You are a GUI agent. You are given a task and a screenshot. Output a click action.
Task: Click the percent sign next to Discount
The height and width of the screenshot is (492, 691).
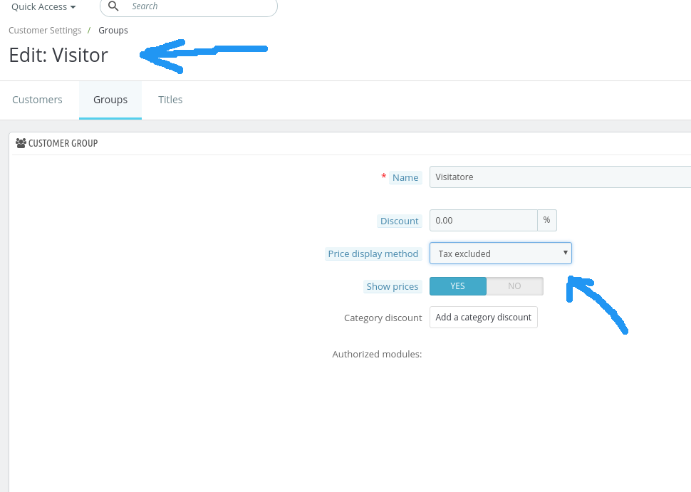pos(546,220)
